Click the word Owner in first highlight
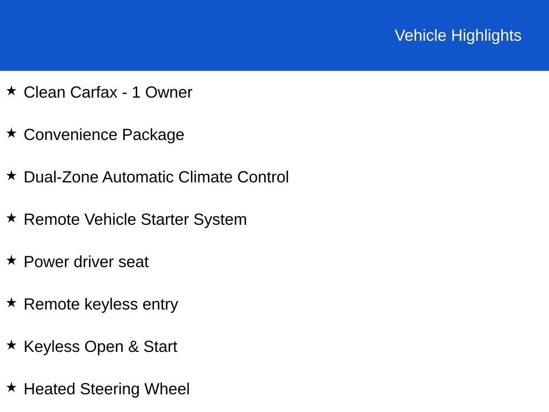Image resolution: width=549 pixels, height=412 pixels. [x=169, y=92]
